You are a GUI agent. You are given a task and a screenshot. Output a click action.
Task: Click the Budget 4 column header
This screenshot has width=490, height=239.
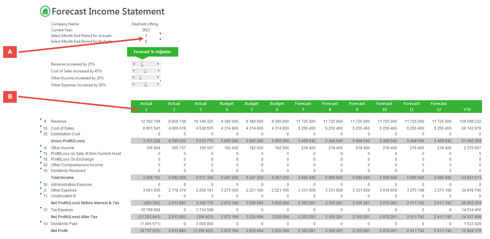227,107
